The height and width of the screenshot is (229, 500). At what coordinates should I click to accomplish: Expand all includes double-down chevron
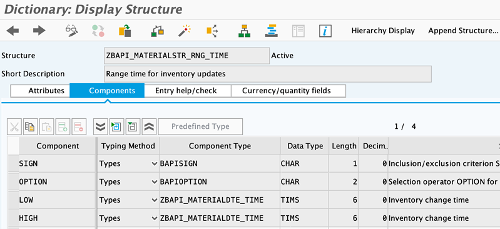tap(101, 127)
